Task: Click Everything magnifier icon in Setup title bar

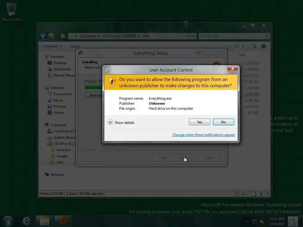Action: click(80, 53)
